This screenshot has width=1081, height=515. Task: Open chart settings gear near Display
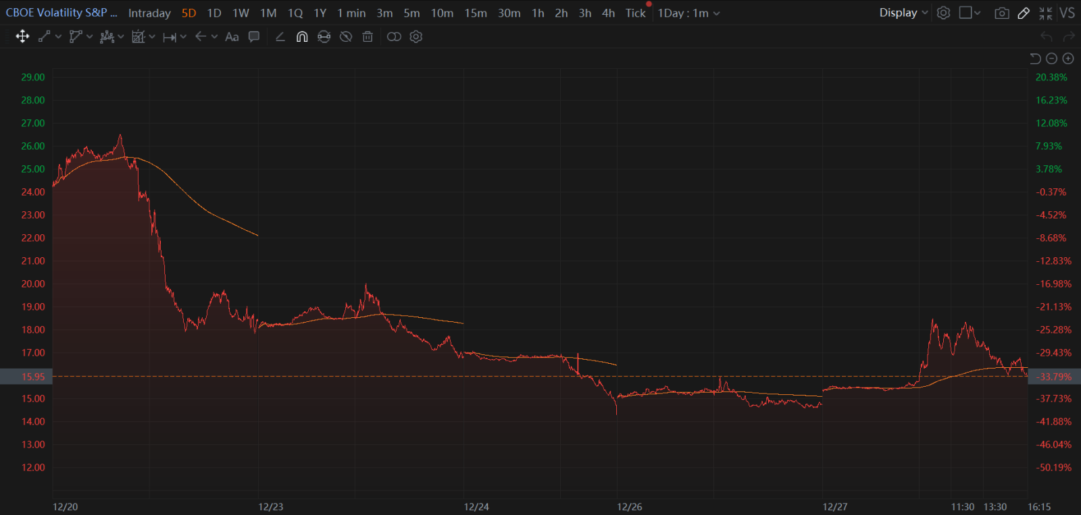(944, 13)
